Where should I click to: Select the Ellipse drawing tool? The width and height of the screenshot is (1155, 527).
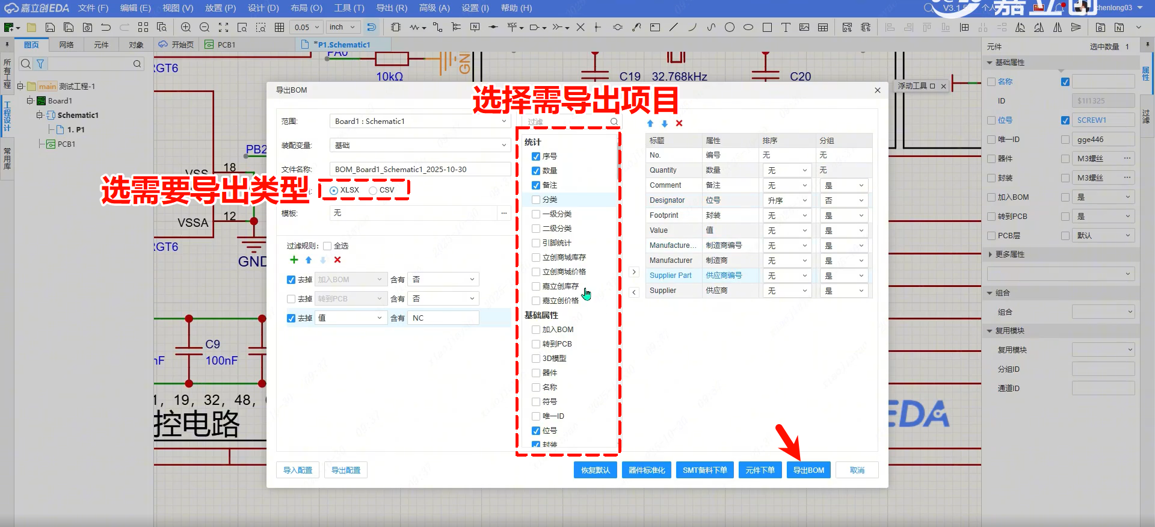pos(748,27)
